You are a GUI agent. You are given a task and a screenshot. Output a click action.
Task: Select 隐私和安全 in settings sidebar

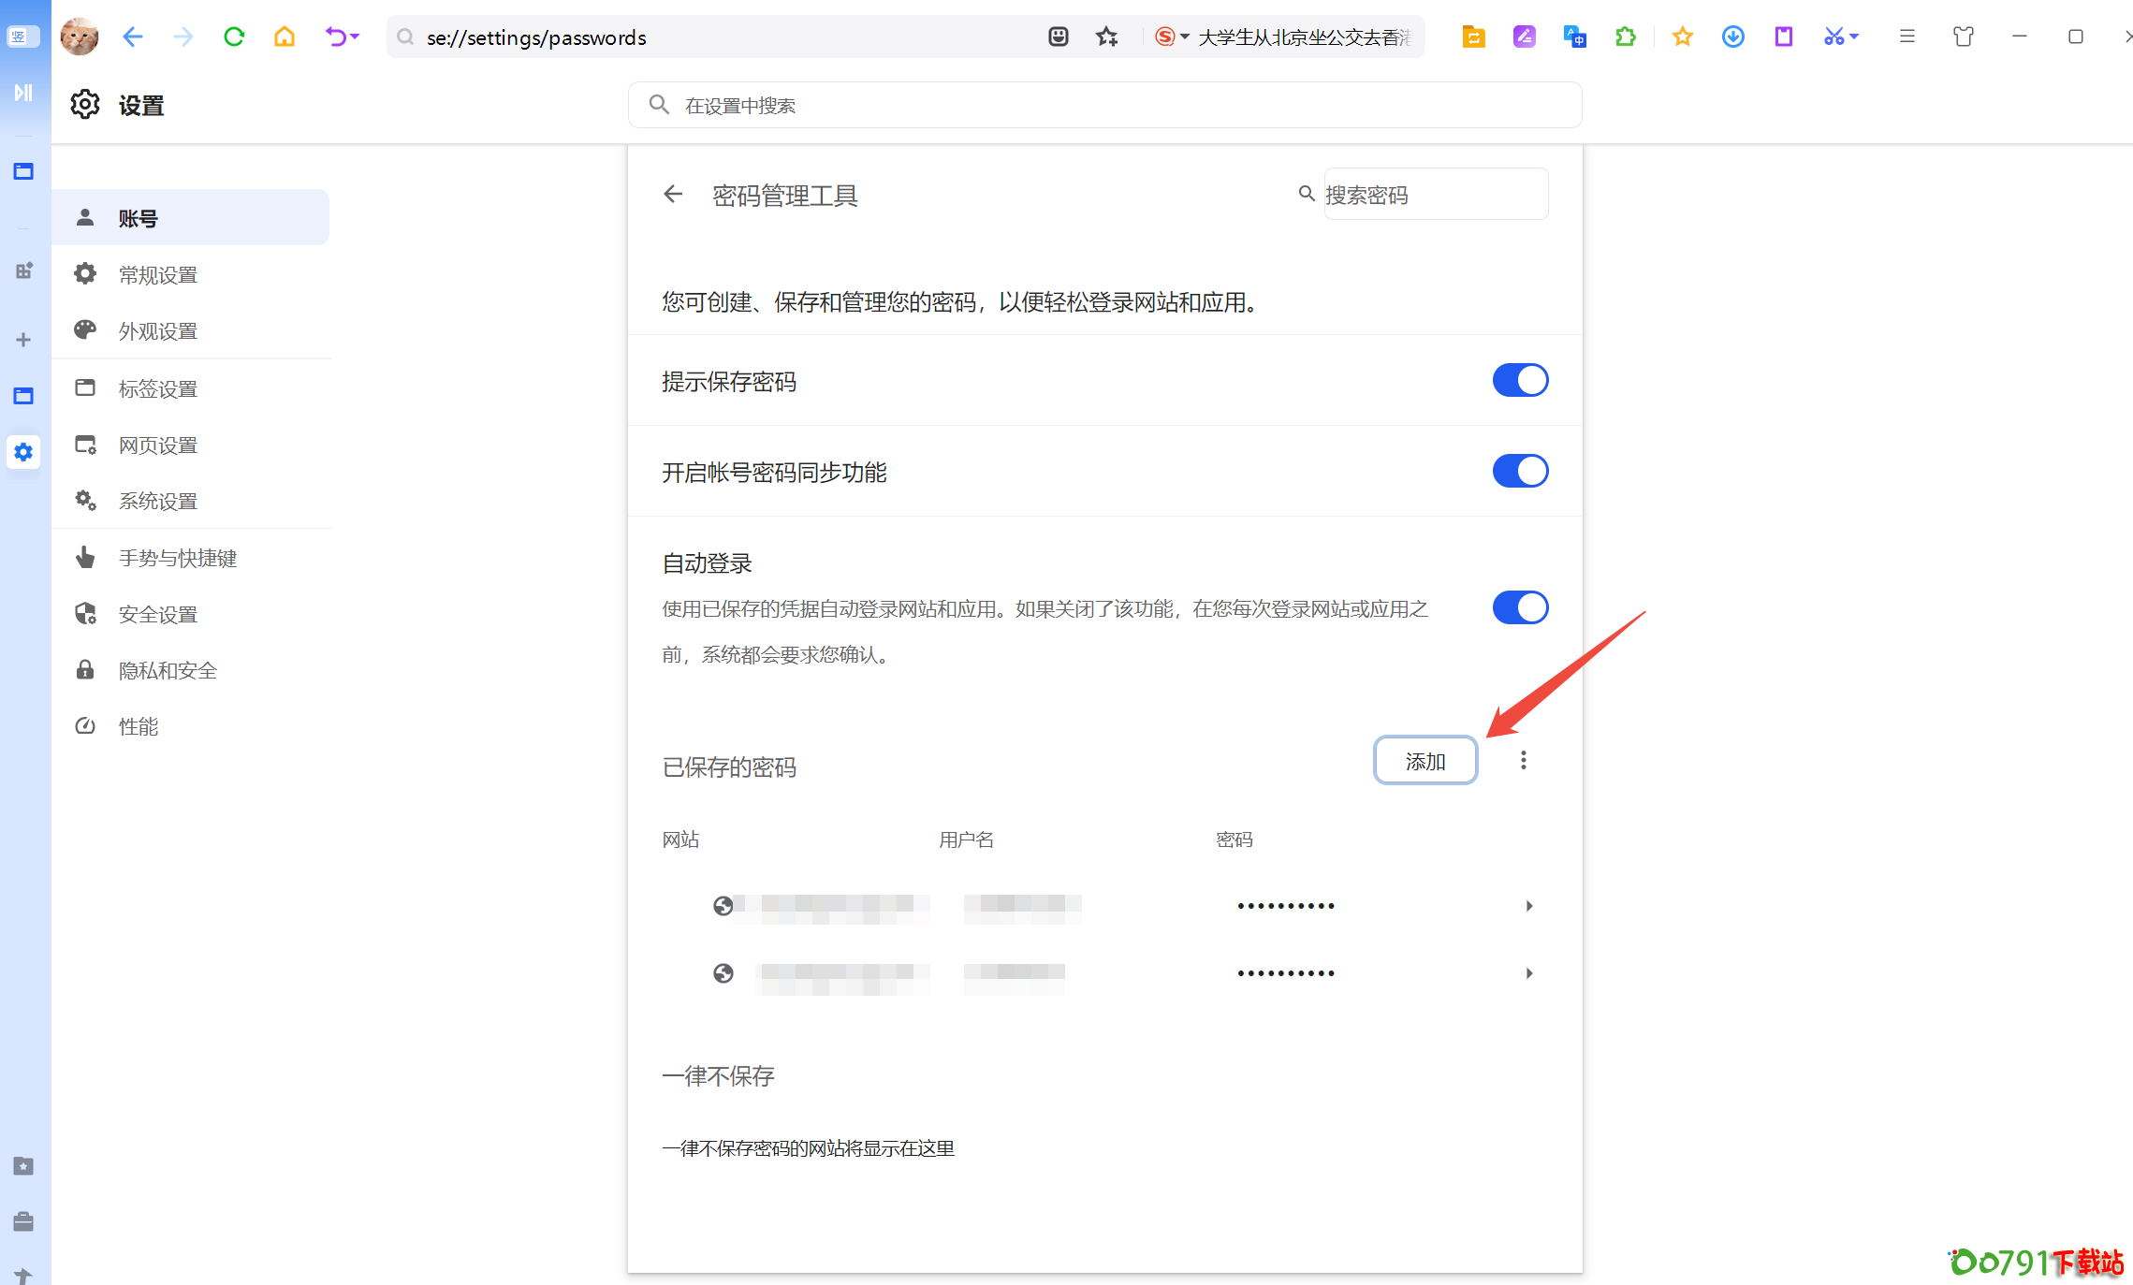pyautogui.click(x=168, y=670)
